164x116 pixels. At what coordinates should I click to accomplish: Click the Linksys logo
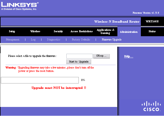[x=20, y=6]
